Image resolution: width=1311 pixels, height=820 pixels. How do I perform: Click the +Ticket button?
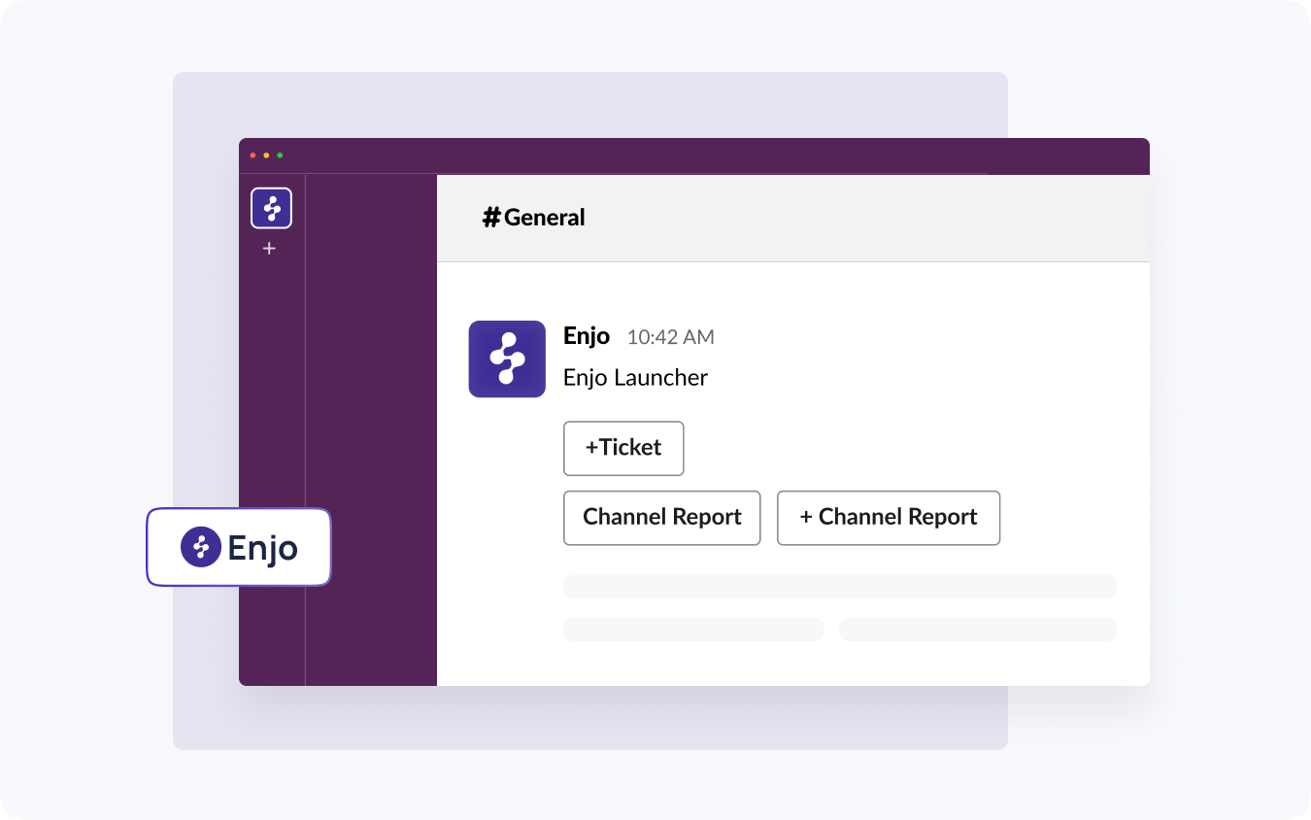pos(623,448)
